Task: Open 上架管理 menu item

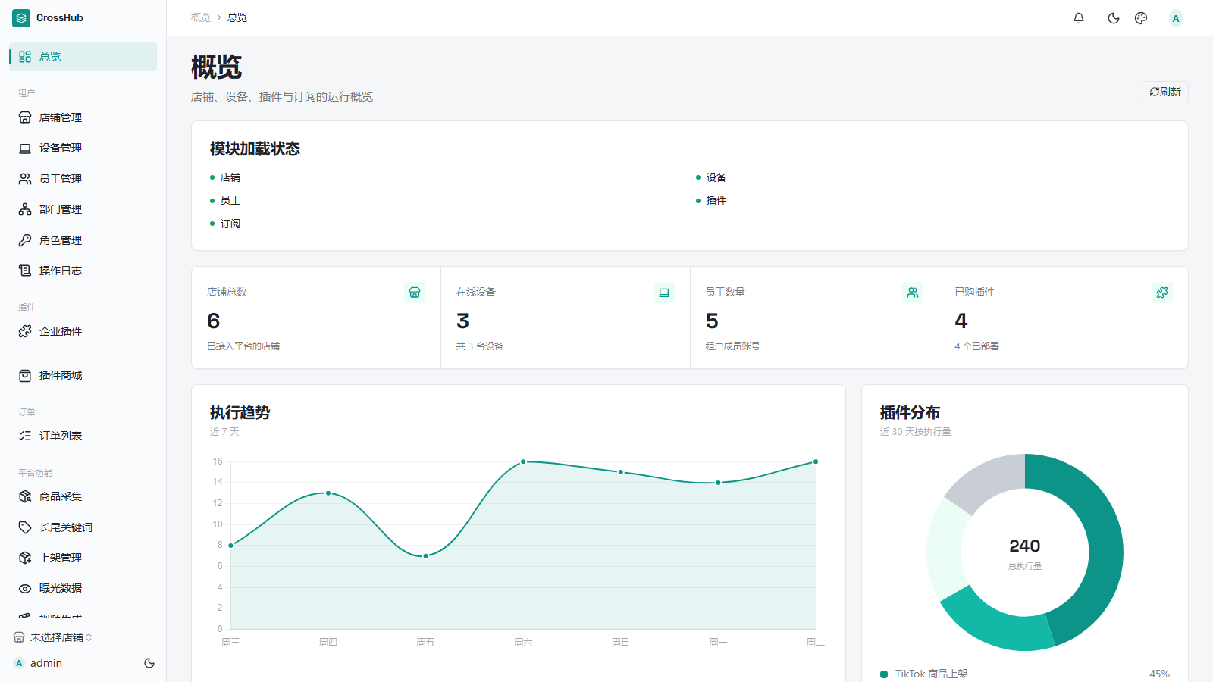Action: click(x=83, y=558)
